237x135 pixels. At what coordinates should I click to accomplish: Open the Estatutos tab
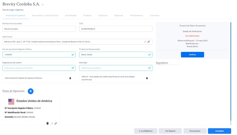click(x=103, y=15)
